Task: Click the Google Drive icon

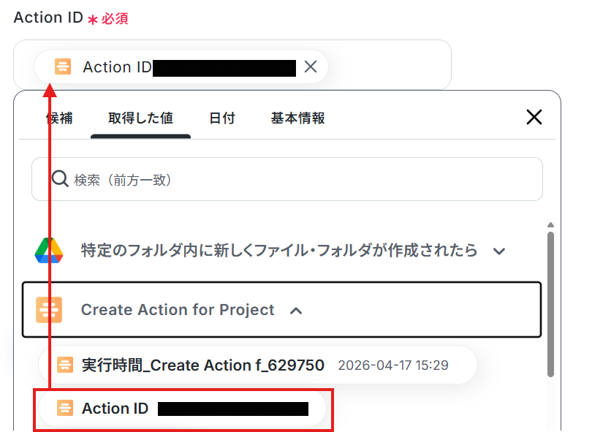Action: (48, 251)
